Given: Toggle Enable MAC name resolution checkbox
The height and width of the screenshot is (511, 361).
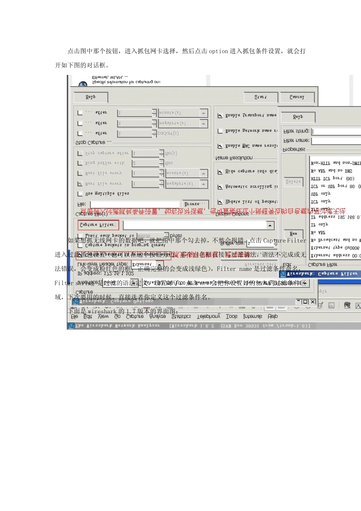Looking at the screenshot, I should click(x=220, y=146).
